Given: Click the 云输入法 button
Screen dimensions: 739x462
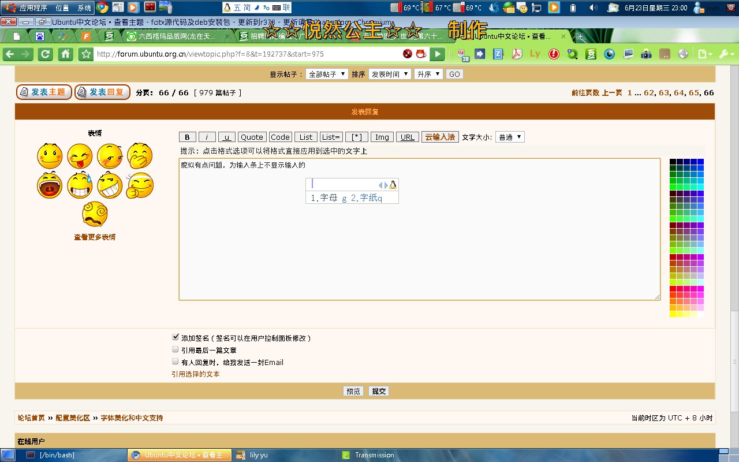Looking at the screenshot, I should 440,137.
